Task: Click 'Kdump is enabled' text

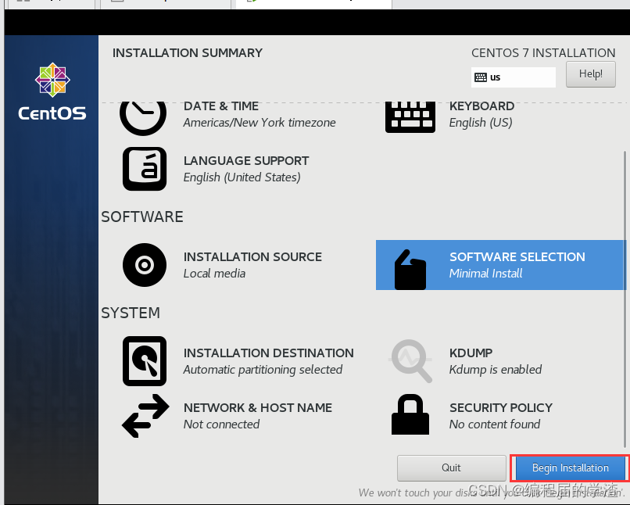Action: [496, 370]
